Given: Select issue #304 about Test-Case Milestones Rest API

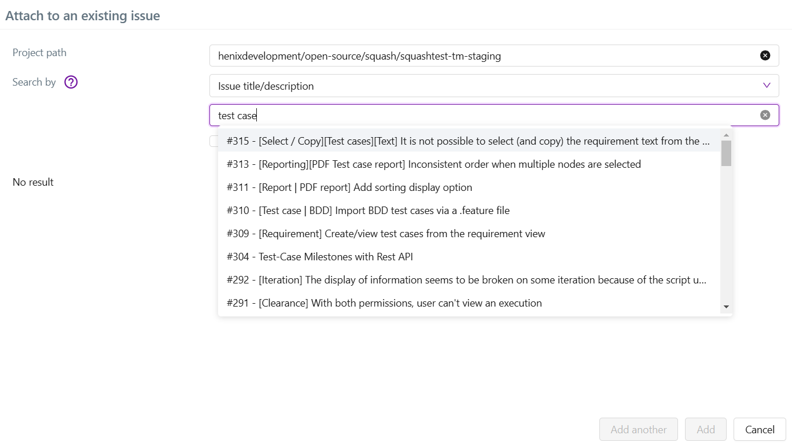Looking at the screenshot, I should pos(319,256).
